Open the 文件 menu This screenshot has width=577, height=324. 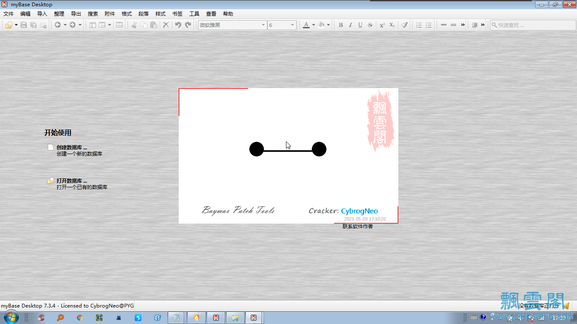(8, 14)
